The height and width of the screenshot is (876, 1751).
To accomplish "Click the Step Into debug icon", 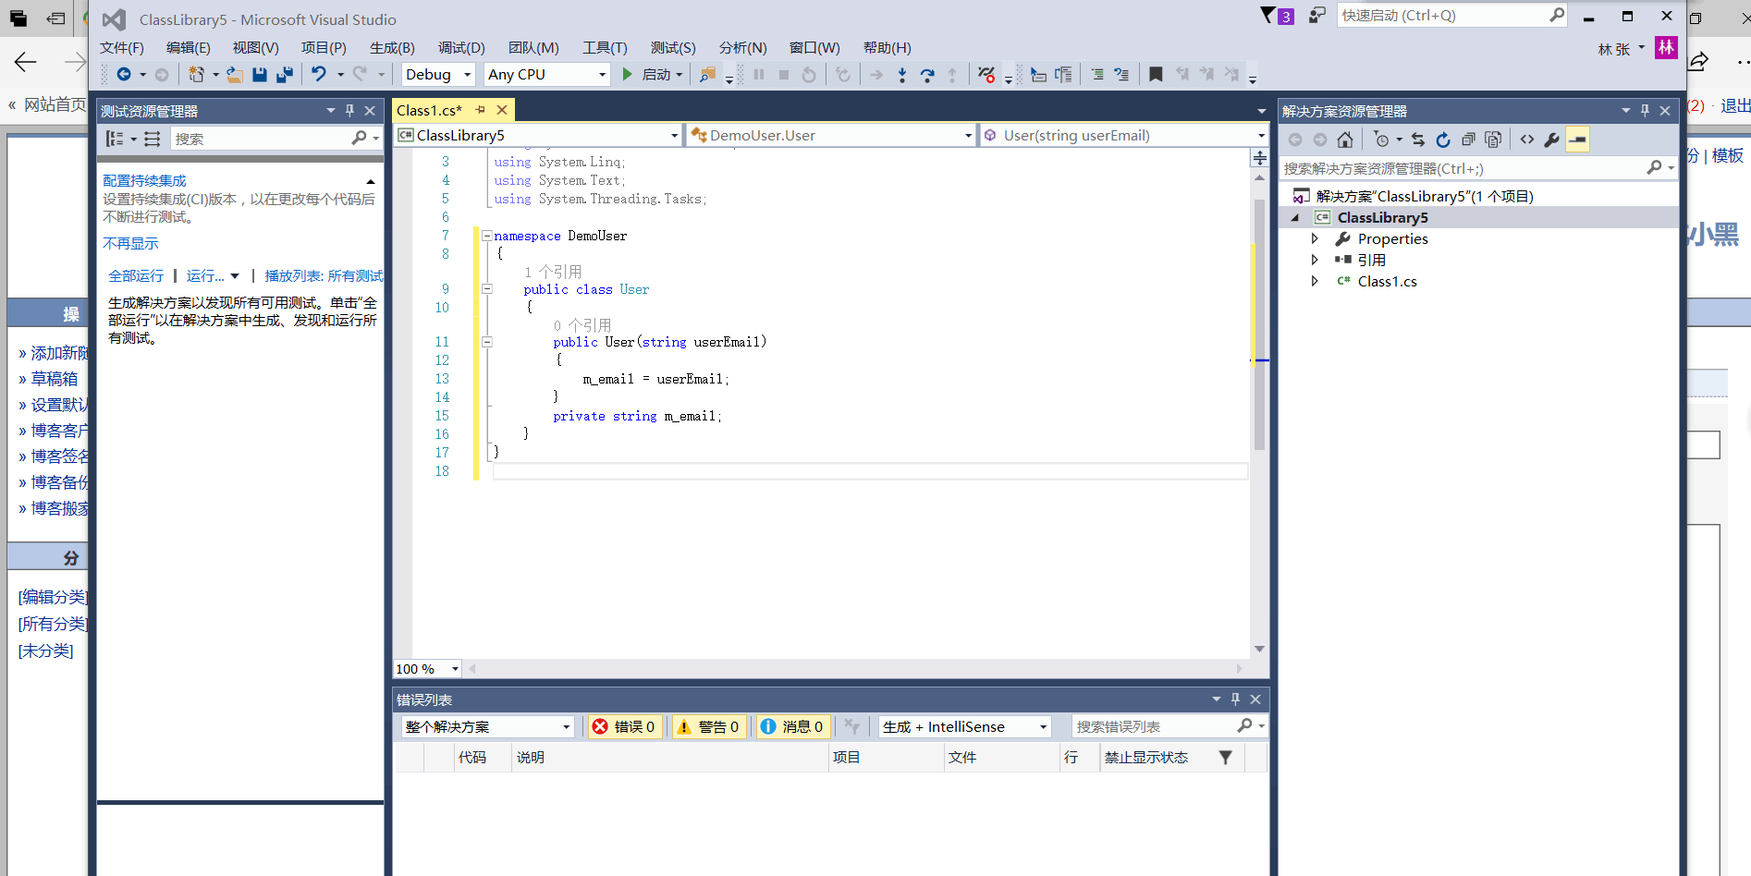I will click(902, 75).
